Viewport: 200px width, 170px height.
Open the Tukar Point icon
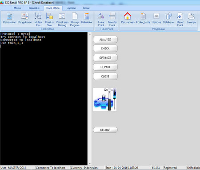pos(101,20)
